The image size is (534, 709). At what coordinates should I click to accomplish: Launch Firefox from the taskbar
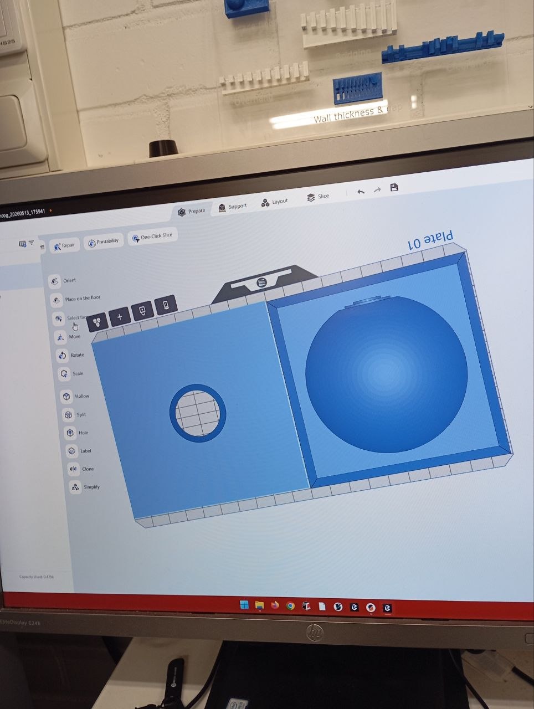275,605
